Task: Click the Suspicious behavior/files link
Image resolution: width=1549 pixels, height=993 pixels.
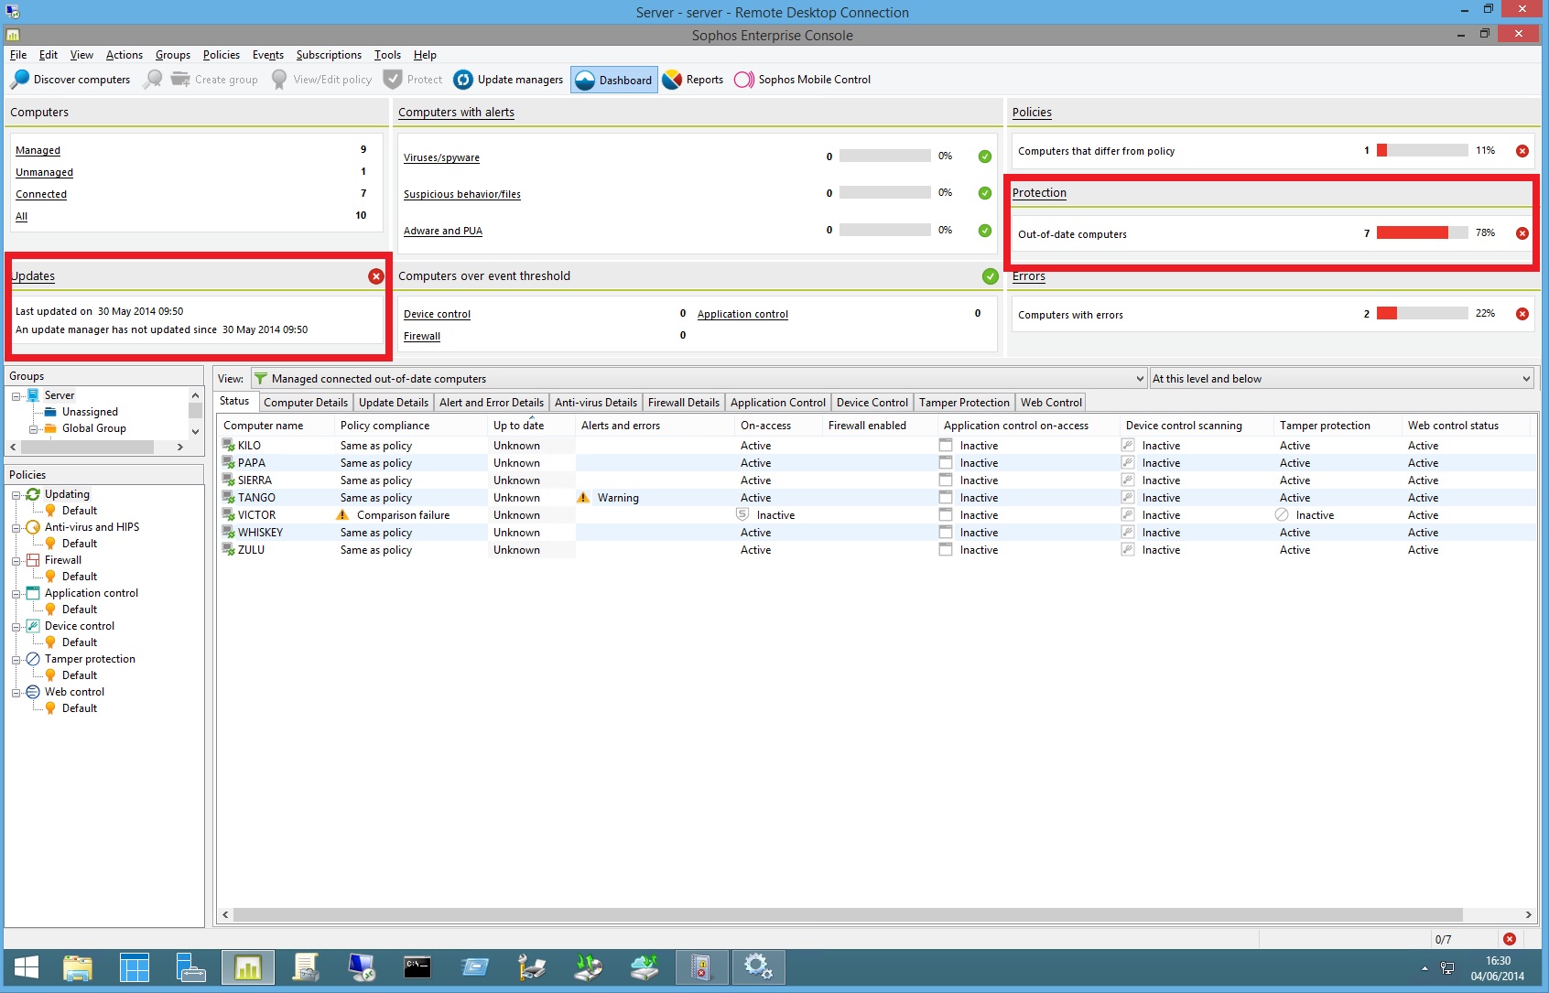Action: point(462,194)
